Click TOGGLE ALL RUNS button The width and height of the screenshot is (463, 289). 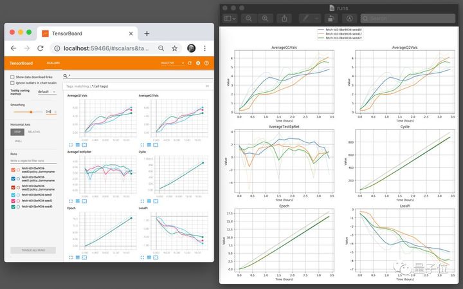click(x=33, y=250)
